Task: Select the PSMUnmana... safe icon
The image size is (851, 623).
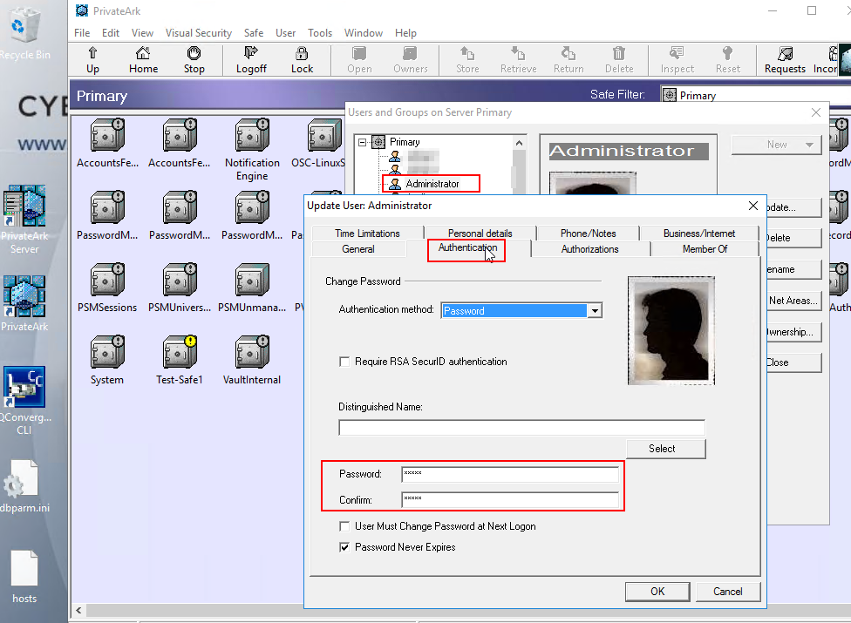Action: tap(252, 280)
